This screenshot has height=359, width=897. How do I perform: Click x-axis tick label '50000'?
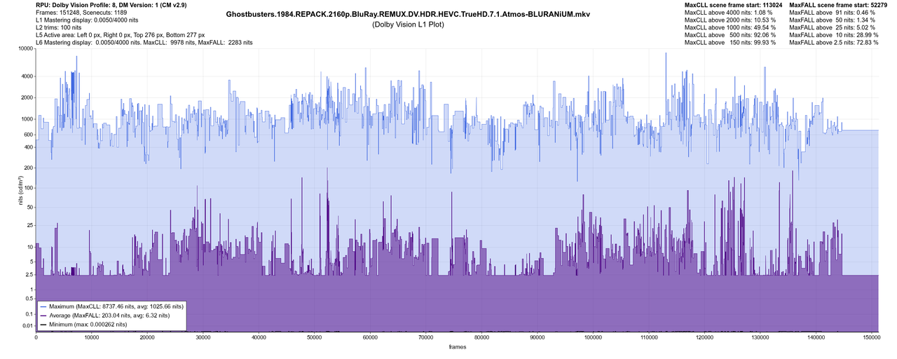pos(315,338)
